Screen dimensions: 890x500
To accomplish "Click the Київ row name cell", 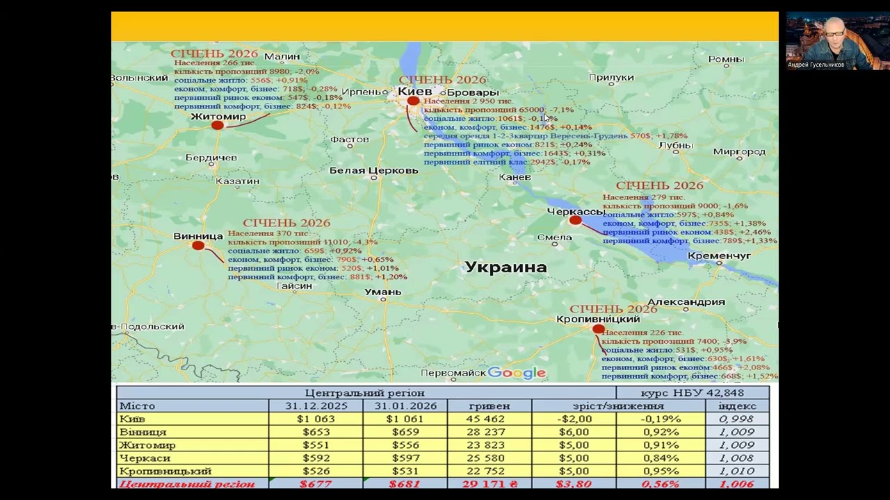I will pyautogui.click(x=193, y=419).
